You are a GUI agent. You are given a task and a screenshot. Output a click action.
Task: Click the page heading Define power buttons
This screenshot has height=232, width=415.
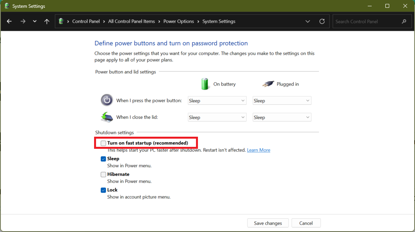tap(171, 43)
